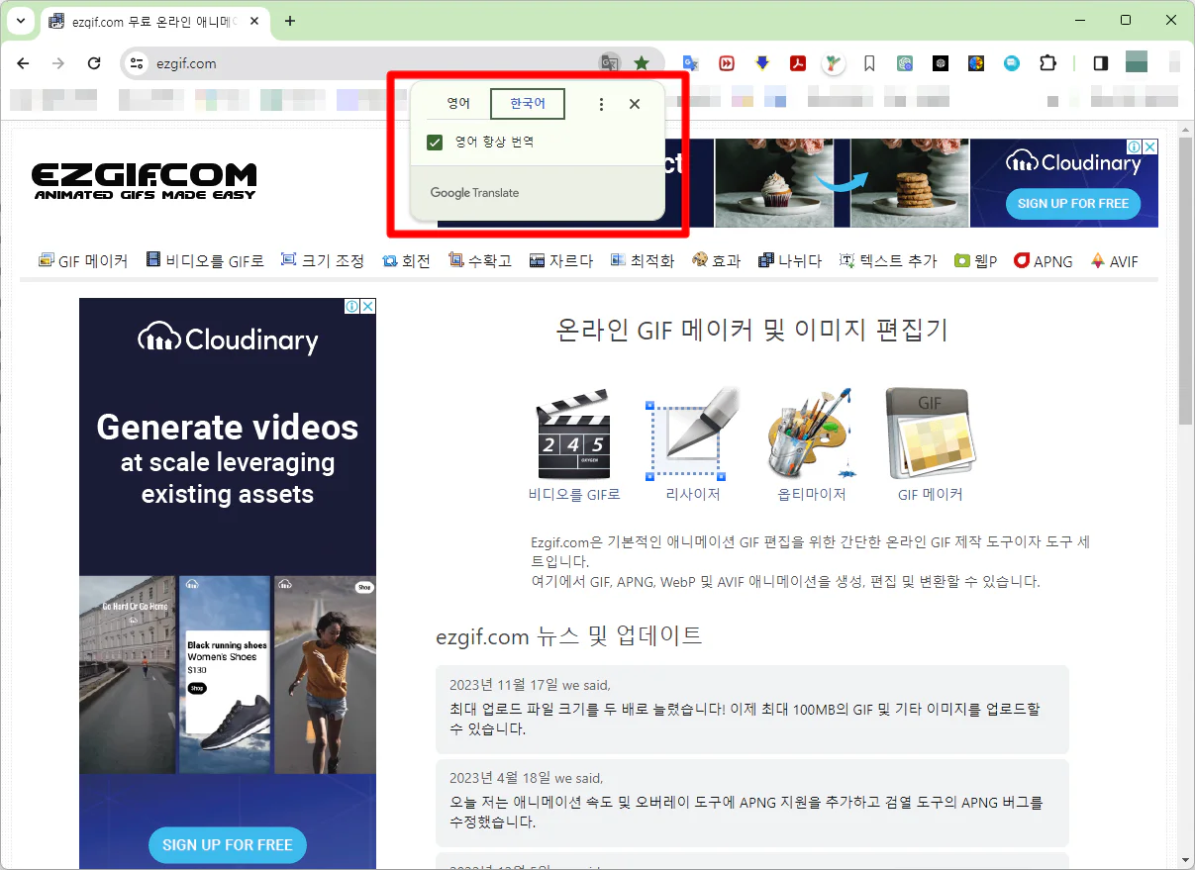Click the optimizer paint bucket icon
The width and height of the screenshot is (1195, 870).
811,435
